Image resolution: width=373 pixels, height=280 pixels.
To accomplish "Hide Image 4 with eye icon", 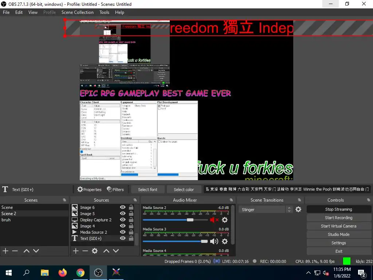I will pos(123,226).
